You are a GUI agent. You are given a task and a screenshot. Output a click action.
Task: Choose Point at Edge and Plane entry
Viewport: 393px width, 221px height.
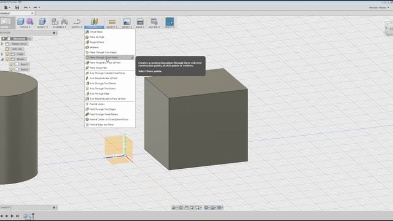pos(110,125)
